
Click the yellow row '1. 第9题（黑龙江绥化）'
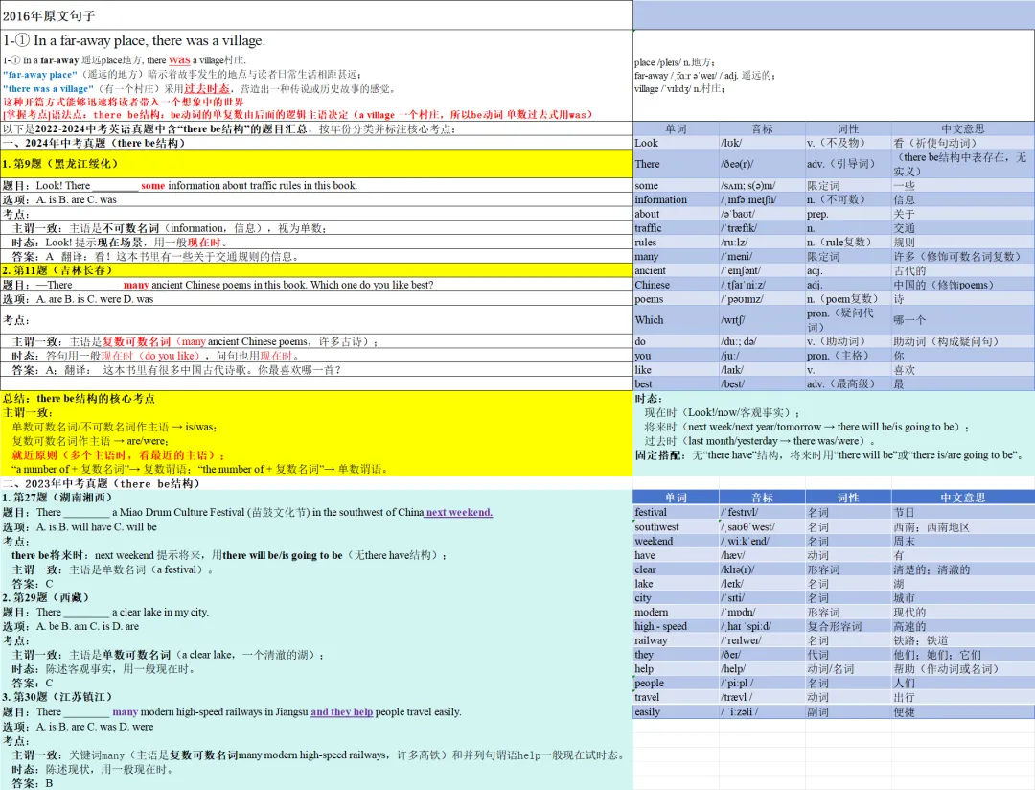[x=316, y=164]
